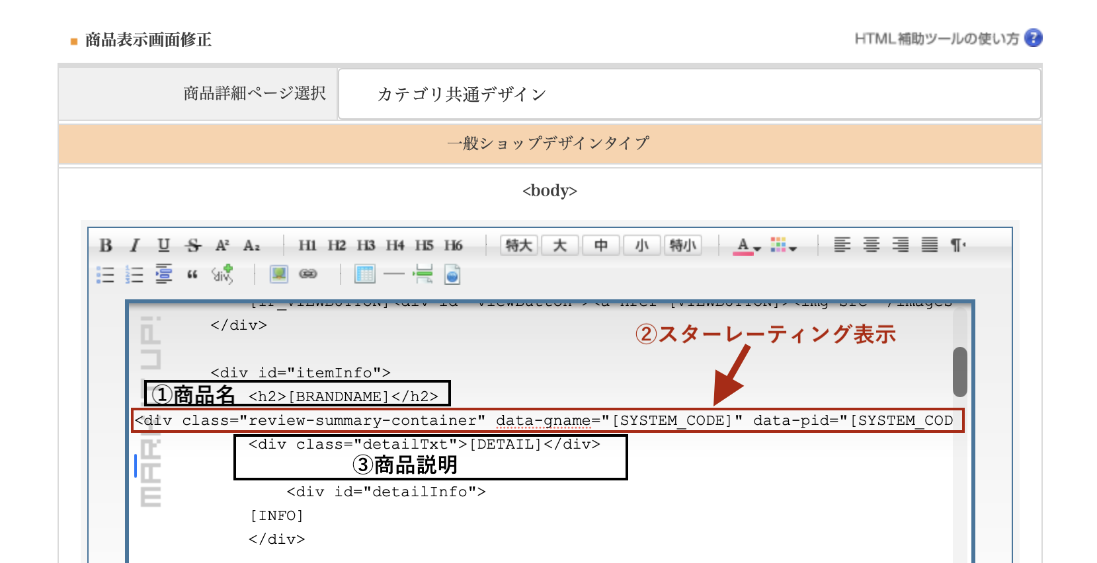The height and width of the screenshot is (563, 1097).
Task: Insert an image with the picture icon
Action: [278, 274]
